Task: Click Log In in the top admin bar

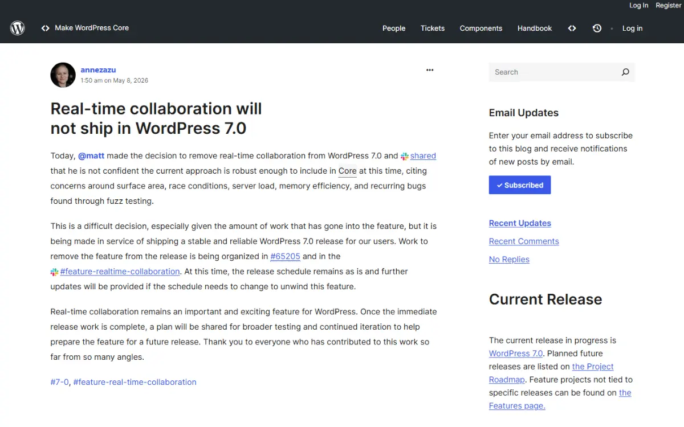Action: [x=638, y=5]
